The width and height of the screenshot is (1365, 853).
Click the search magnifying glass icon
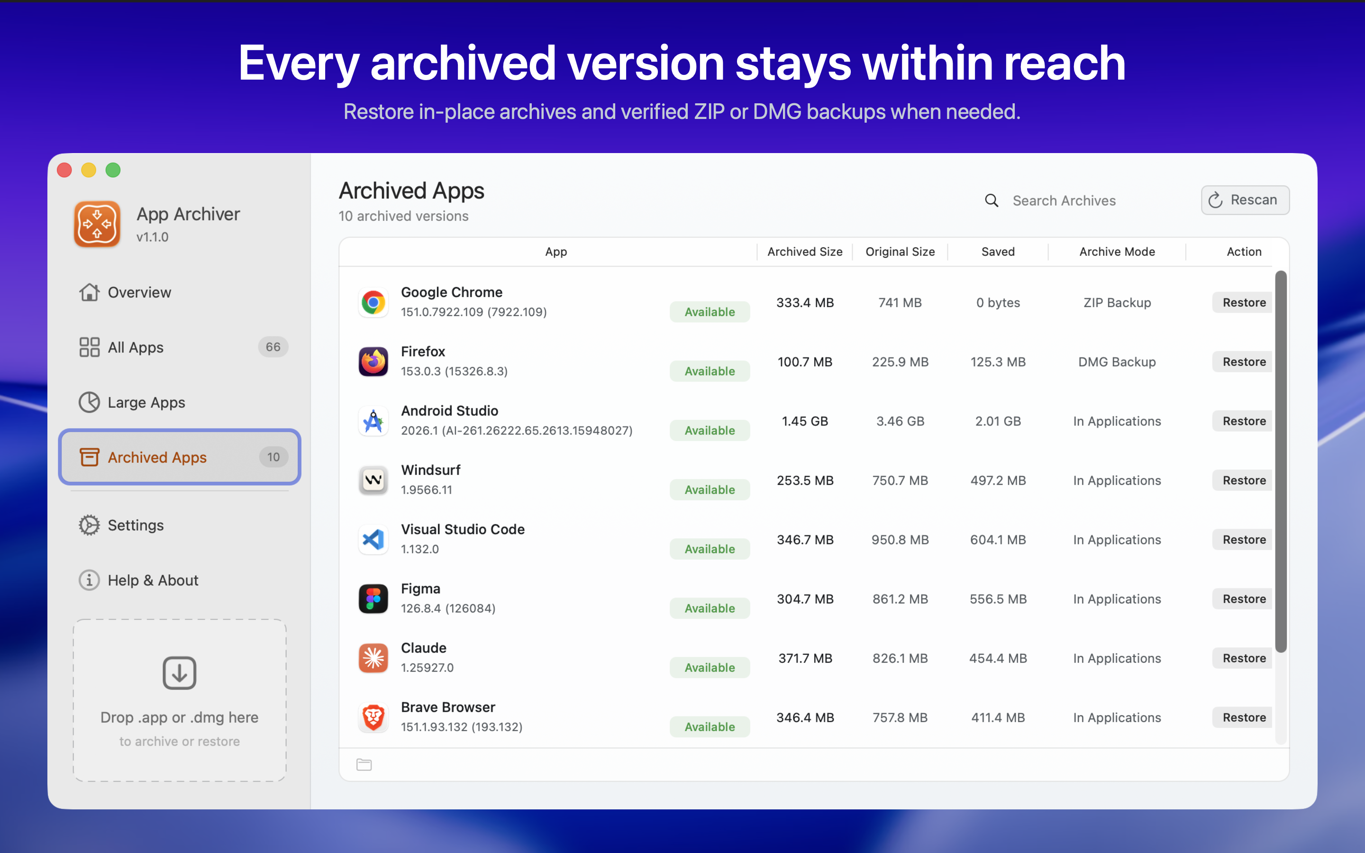(x=992, y=200)
